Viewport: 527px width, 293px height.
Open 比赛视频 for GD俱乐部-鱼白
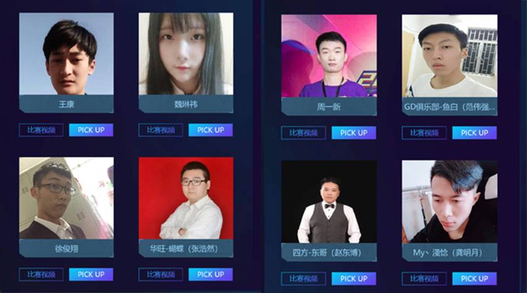pos(424,133)
